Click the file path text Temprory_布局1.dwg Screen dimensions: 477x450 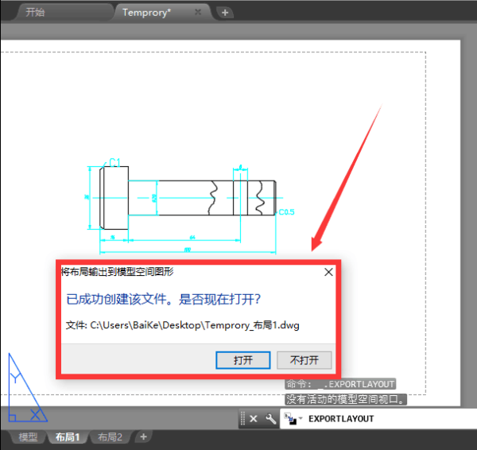click(x=252, y=325)
